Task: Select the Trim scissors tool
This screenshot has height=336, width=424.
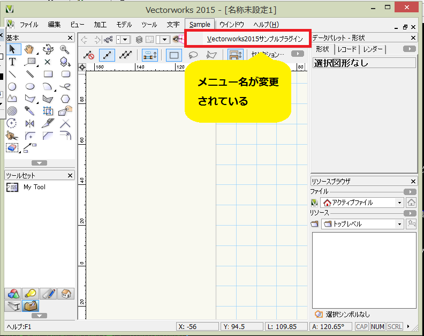Action: tap(12, 136)
